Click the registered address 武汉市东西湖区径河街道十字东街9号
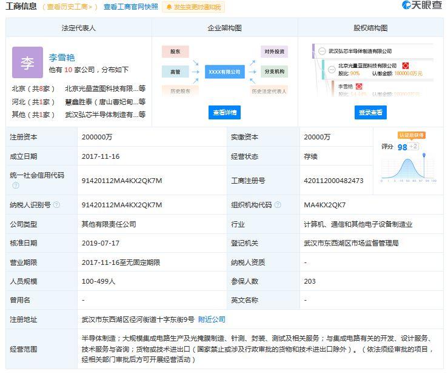The image size is (448, 374). coord(138,319)
